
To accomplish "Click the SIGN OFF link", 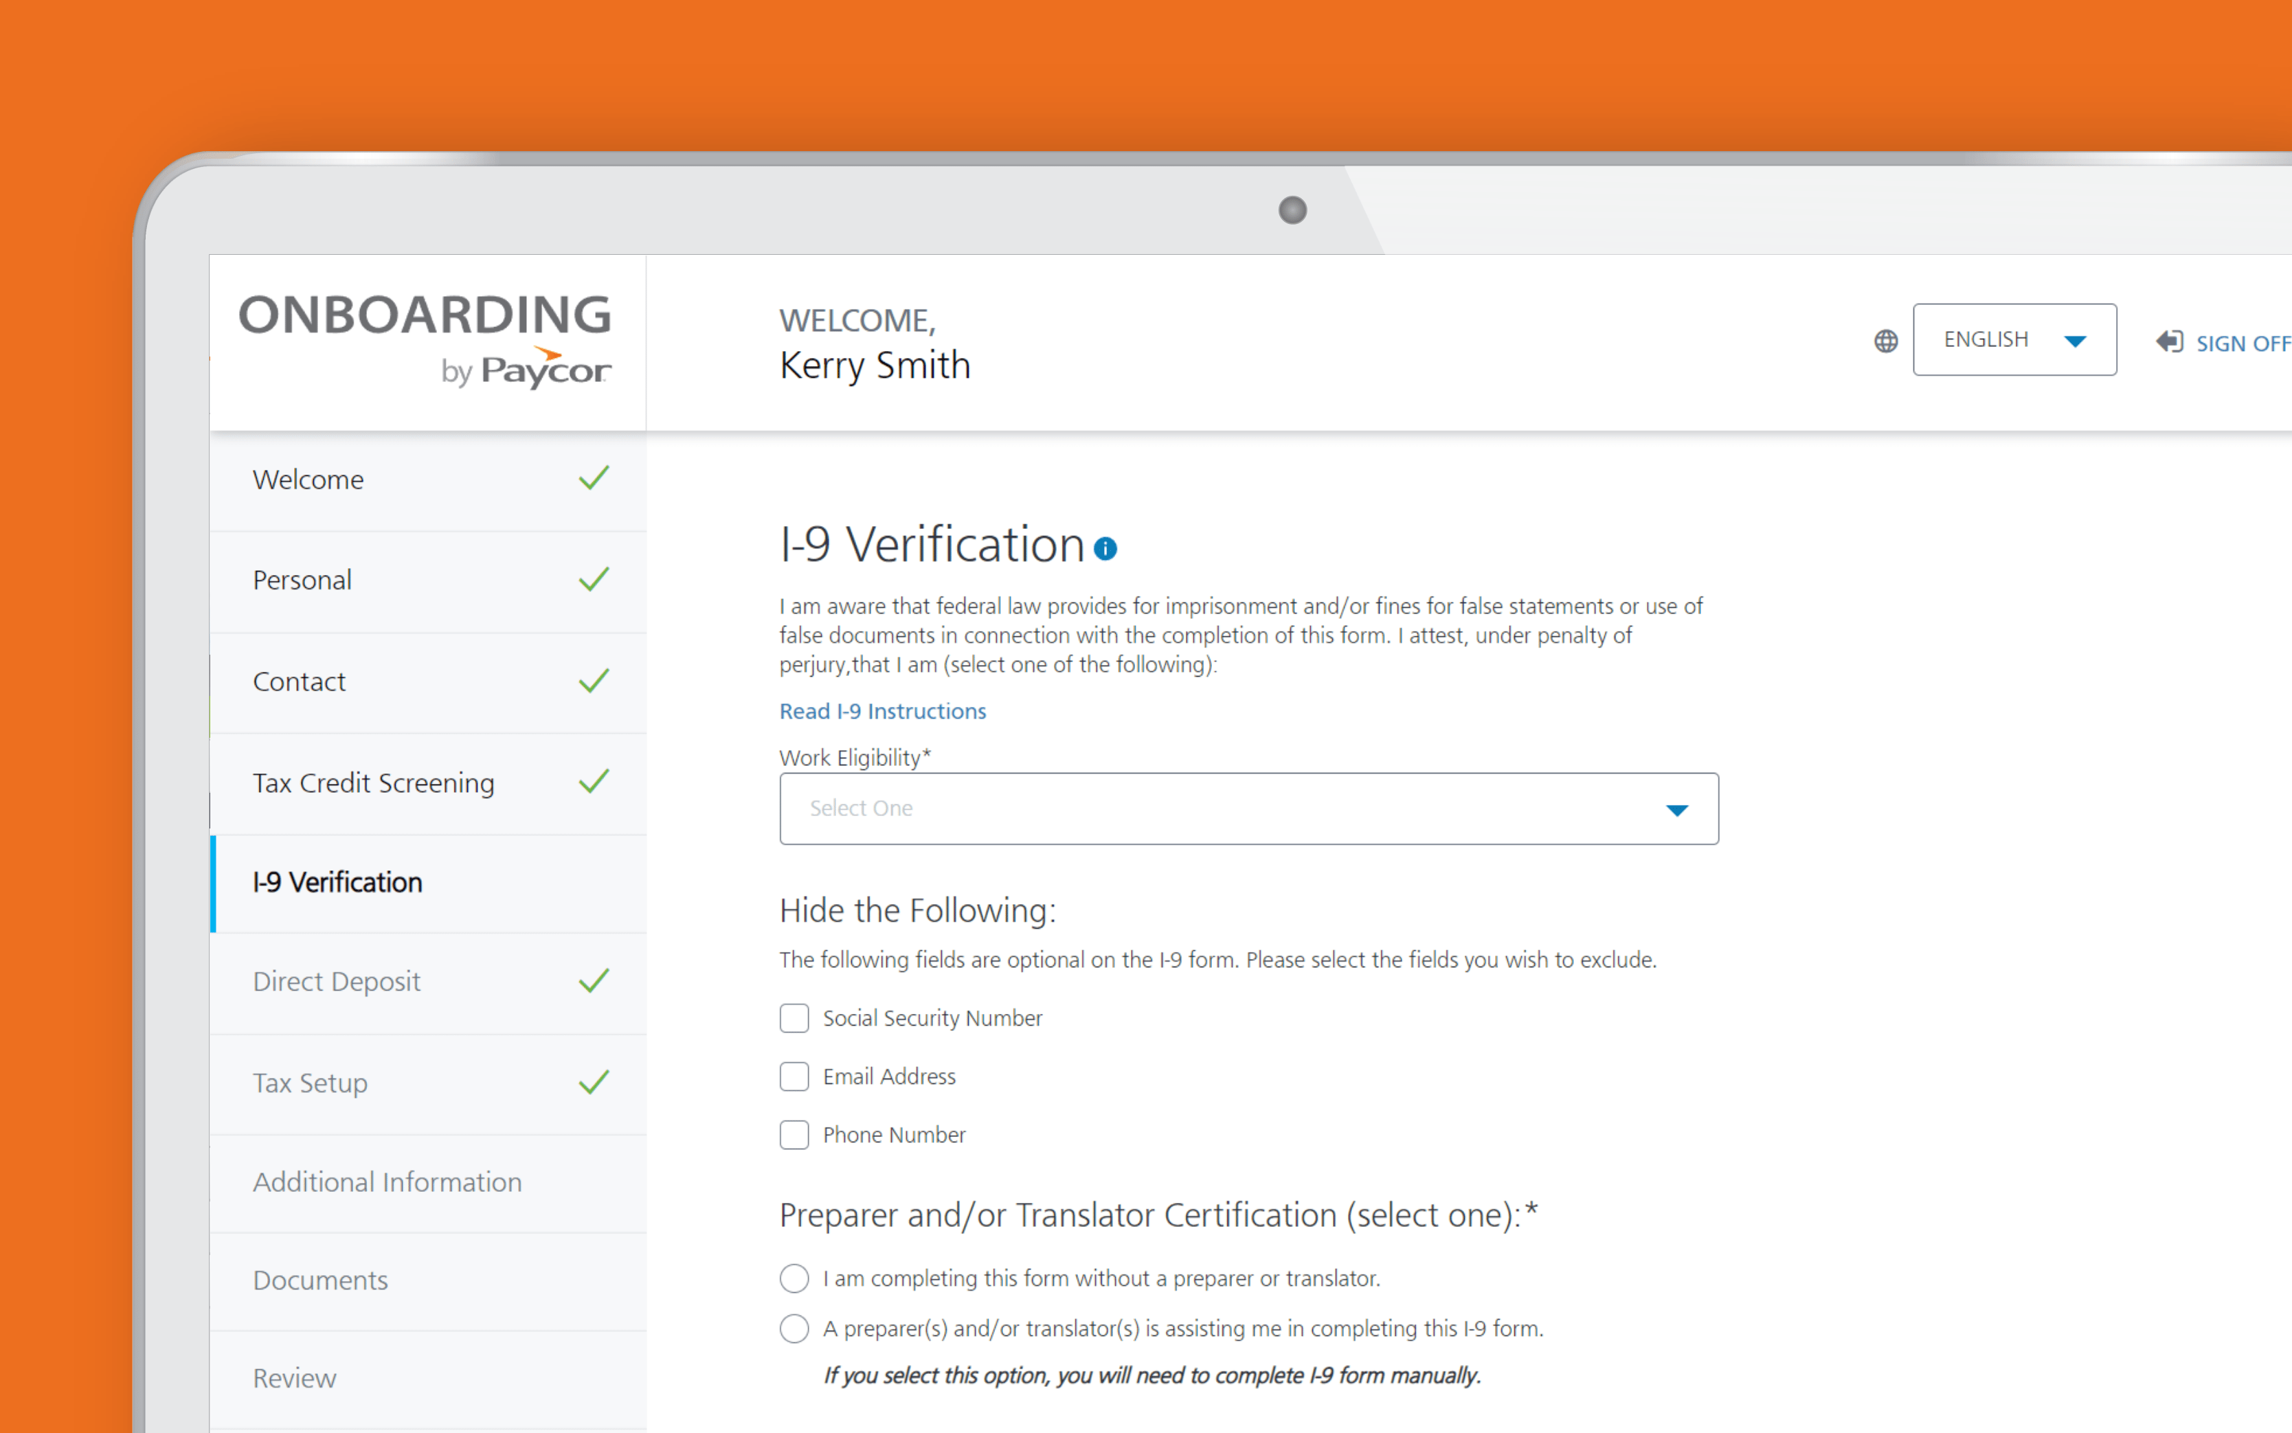I will tap(2244, 343).
